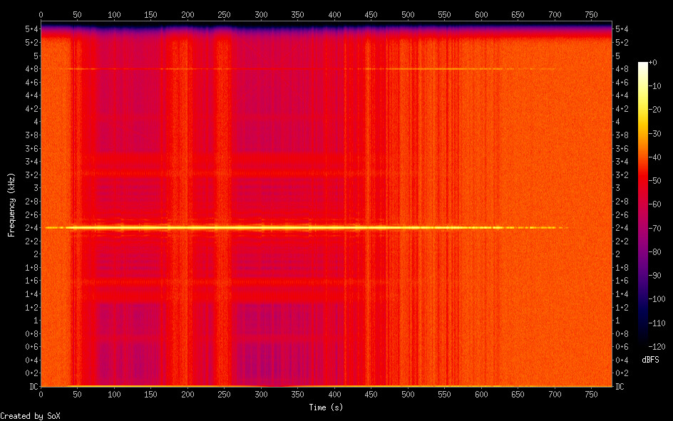Click the 5.4 label on the left frequency axis
673x421 pixels.
coord(30,29)
